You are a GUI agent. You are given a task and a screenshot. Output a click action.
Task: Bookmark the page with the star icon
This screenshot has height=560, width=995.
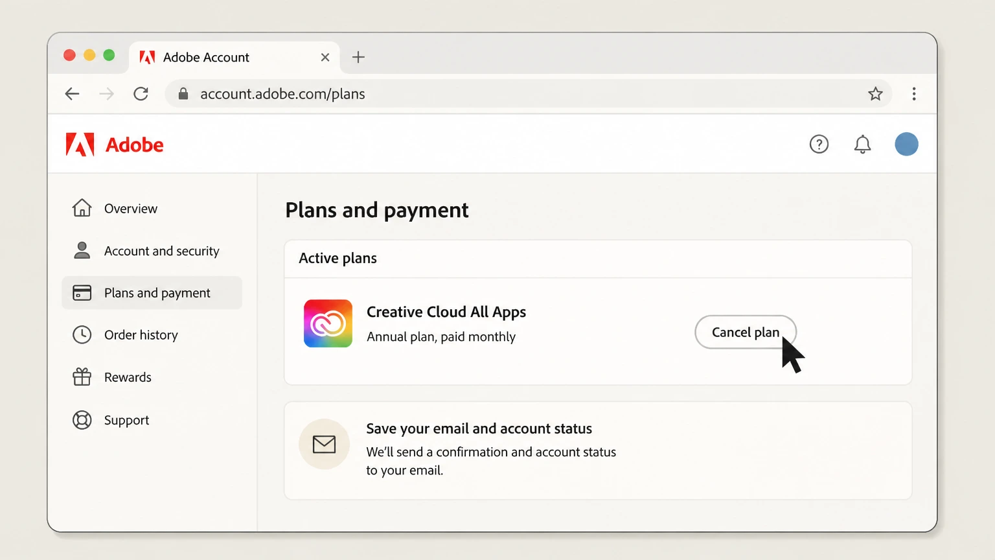(x=875, y=94)
